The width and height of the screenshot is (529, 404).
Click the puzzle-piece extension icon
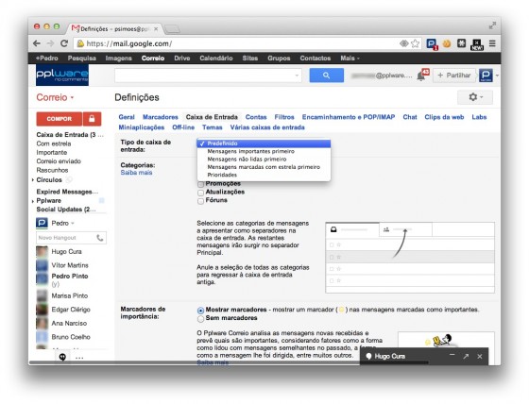(x=461, y=43)
